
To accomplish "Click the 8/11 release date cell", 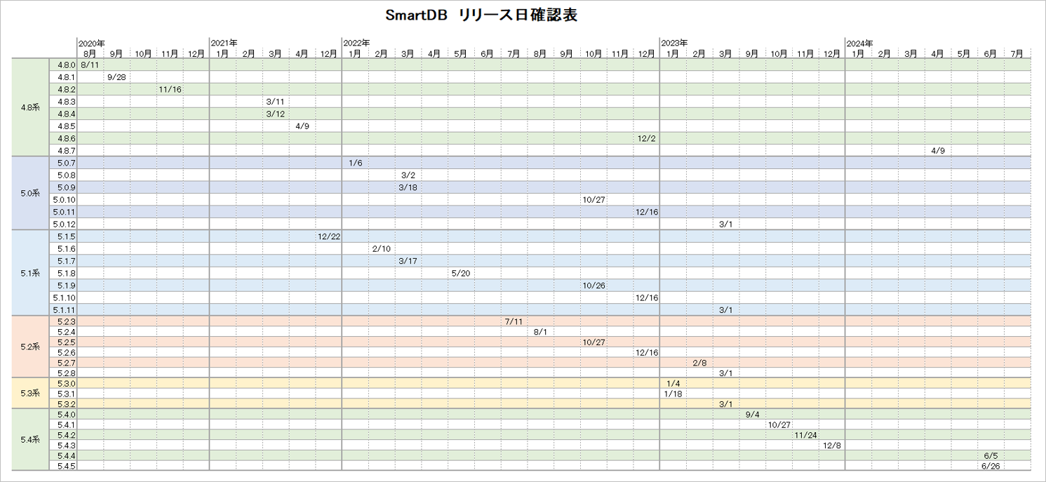I will [90, 65].
